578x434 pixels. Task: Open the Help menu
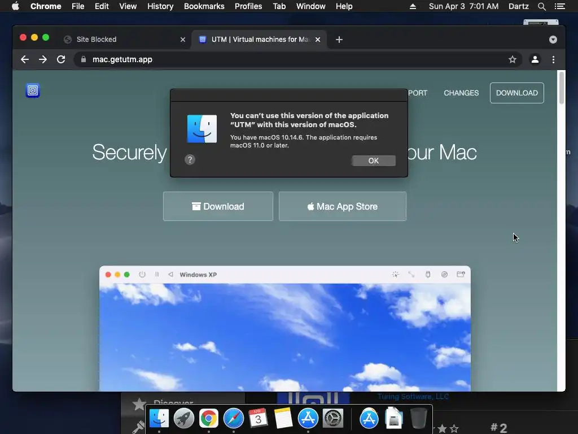pyautogui.click(x=344, y=6)
